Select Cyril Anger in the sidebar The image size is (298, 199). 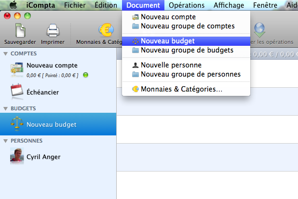(58, 156)
